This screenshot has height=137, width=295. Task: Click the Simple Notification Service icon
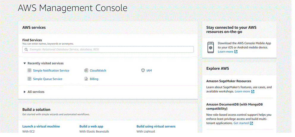pyautogui.click(x=29, y=71)
